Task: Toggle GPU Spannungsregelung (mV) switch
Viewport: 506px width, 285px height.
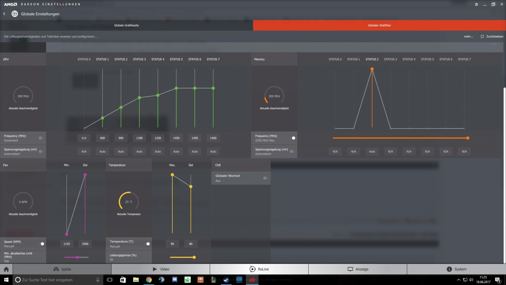Action: tap(41, 151)
